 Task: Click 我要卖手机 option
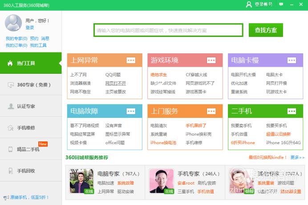241,125
